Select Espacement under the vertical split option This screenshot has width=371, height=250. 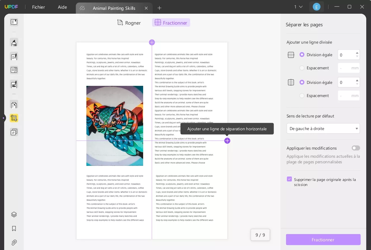click(302, 96)
